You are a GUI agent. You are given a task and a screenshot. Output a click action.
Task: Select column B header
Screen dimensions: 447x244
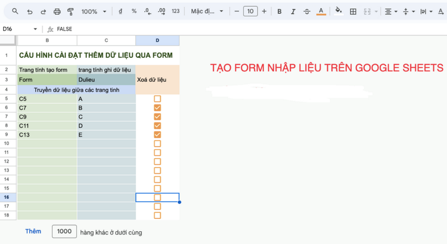point(47,40)
